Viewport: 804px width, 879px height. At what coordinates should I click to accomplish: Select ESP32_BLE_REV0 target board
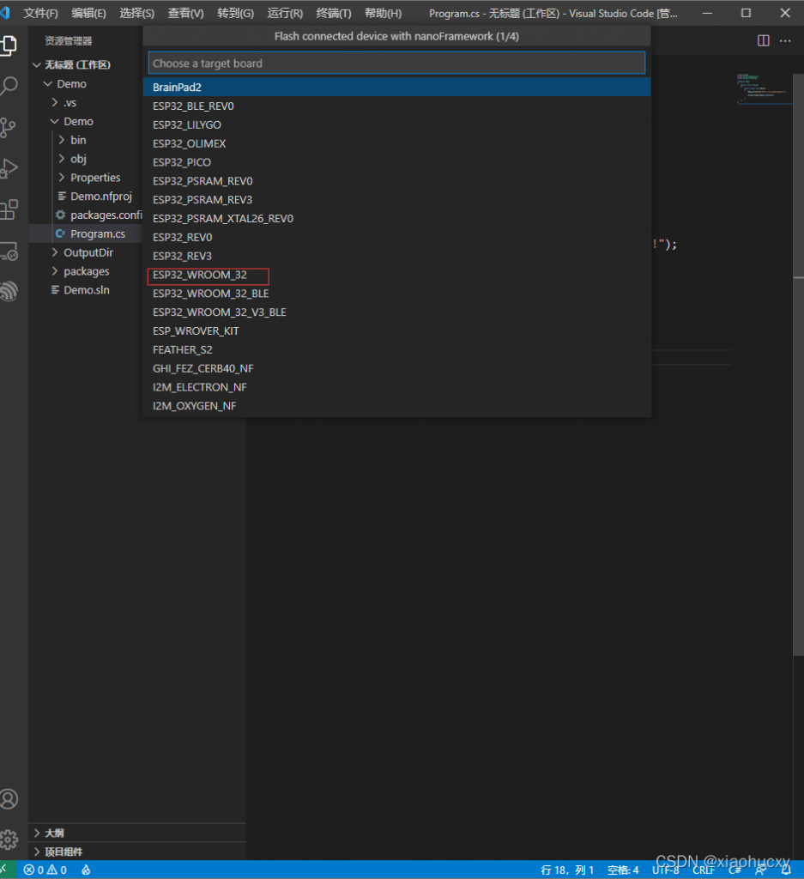396,106
